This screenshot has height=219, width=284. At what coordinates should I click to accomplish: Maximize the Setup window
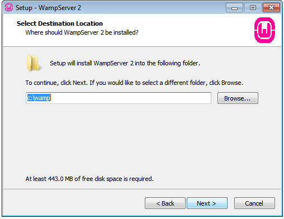pyautogui.click(x=253, y=8)
